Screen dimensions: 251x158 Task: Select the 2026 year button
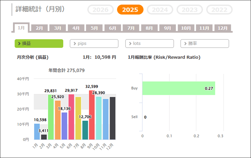tap(100, 10)
